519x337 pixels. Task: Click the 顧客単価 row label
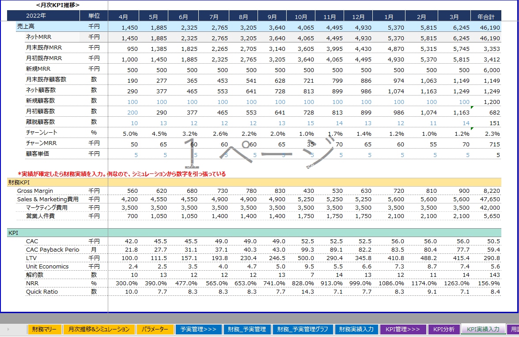point(38,153)
